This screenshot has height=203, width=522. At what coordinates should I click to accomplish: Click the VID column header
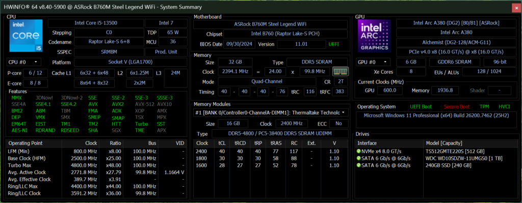(172, 143)
